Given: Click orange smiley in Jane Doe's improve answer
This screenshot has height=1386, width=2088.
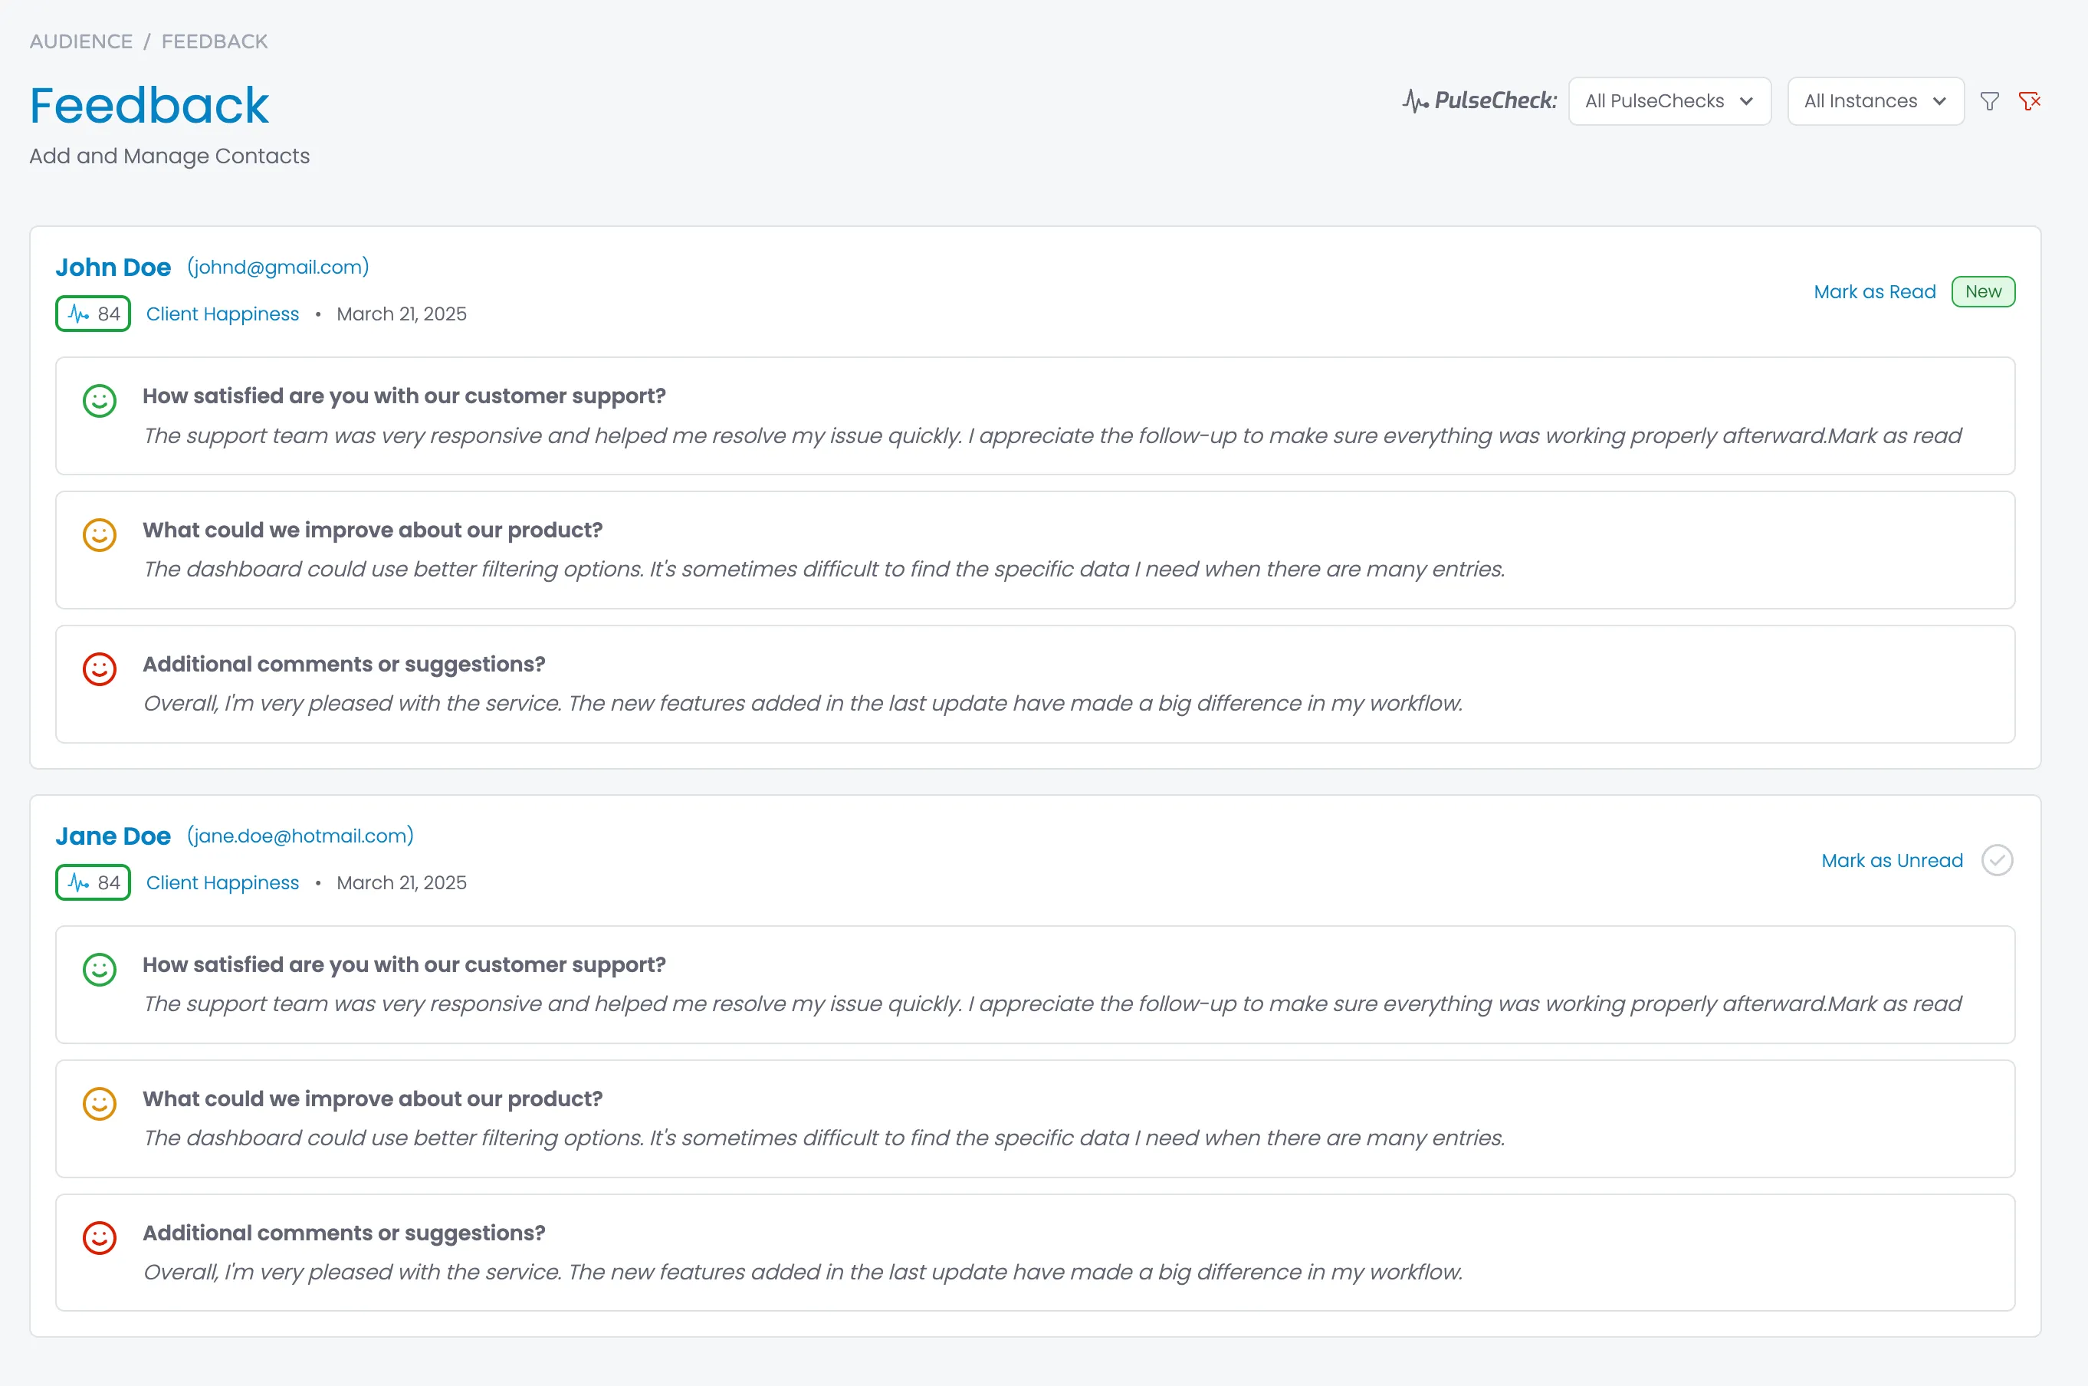Looking at the screenshot, I should [x=100, y=1103].
